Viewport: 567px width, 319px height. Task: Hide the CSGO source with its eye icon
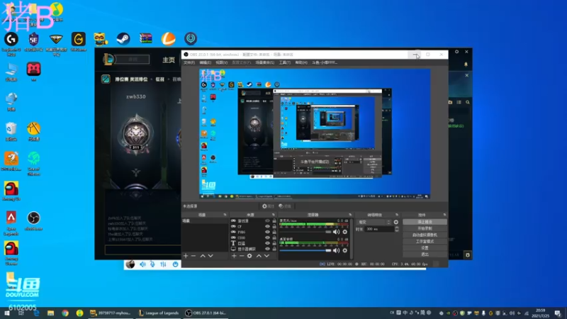(x=268, y=237)
